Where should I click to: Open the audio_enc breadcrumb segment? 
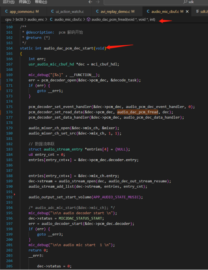36,19
